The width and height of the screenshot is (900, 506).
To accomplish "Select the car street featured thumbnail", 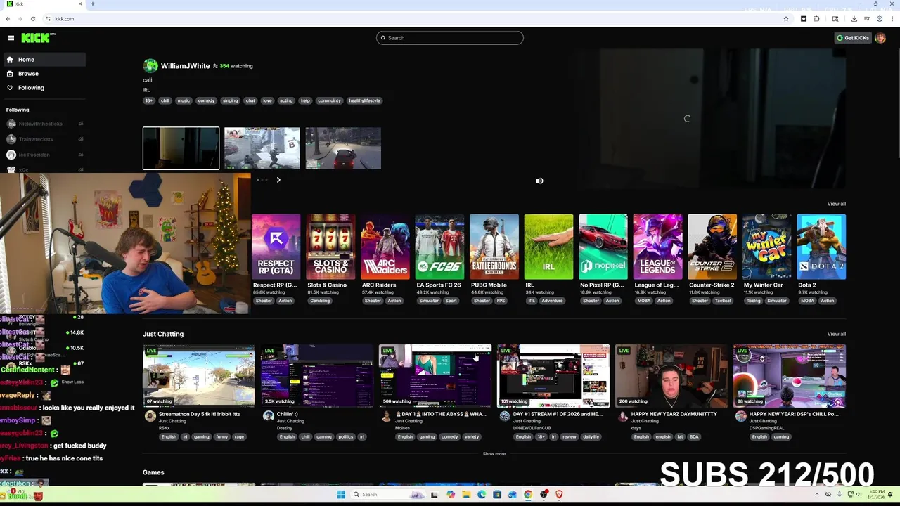I will [x=343, y=148].
